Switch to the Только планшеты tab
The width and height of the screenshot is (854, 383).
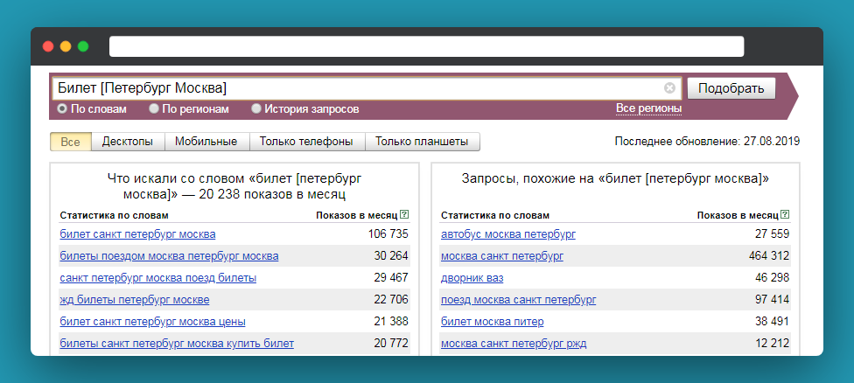click(422, 142)
